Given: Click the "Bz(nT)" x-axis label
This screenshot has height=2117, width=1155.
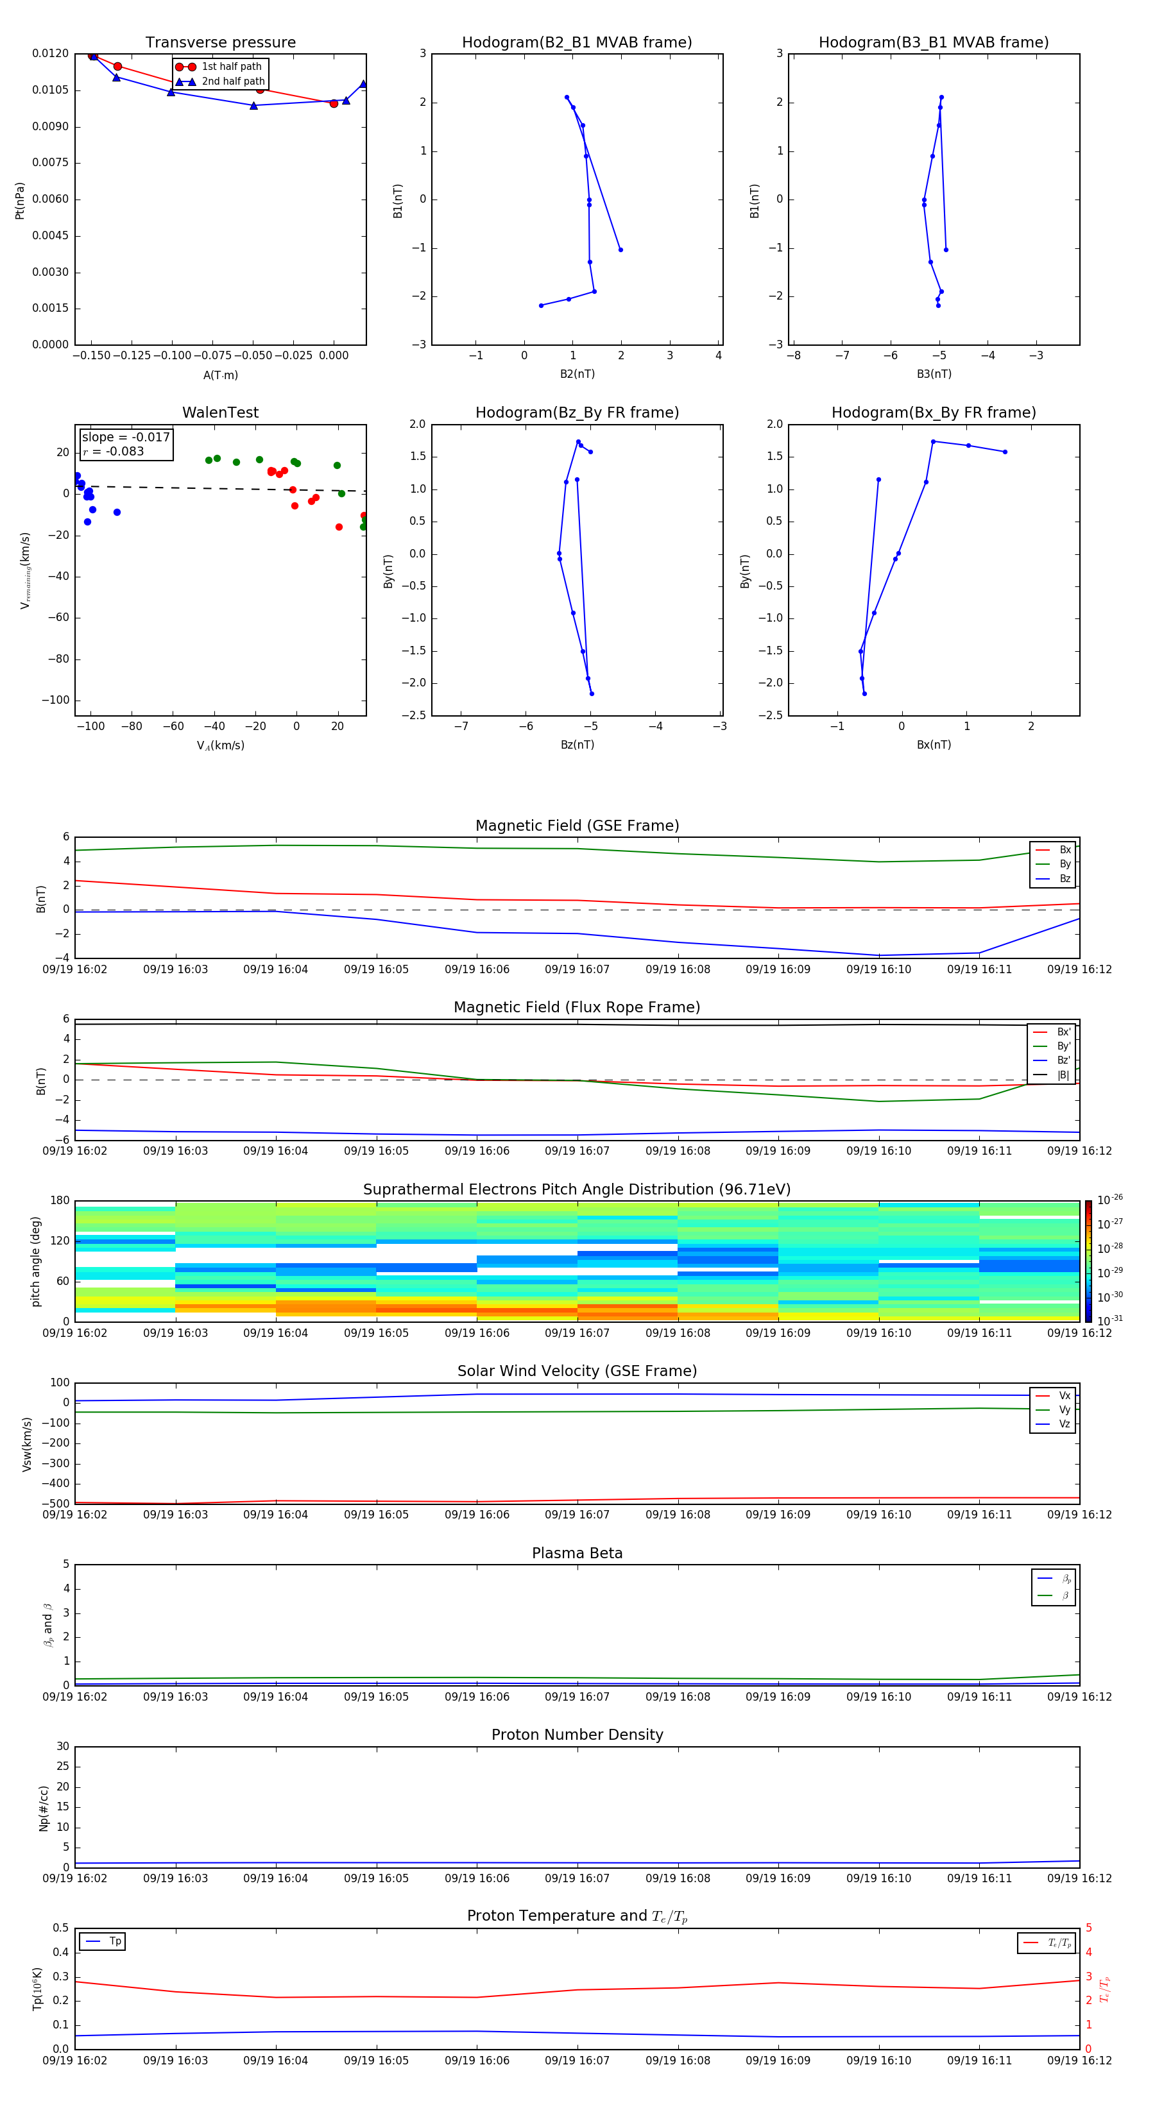Looking at the screenshot, I should (x=577, y=745).
